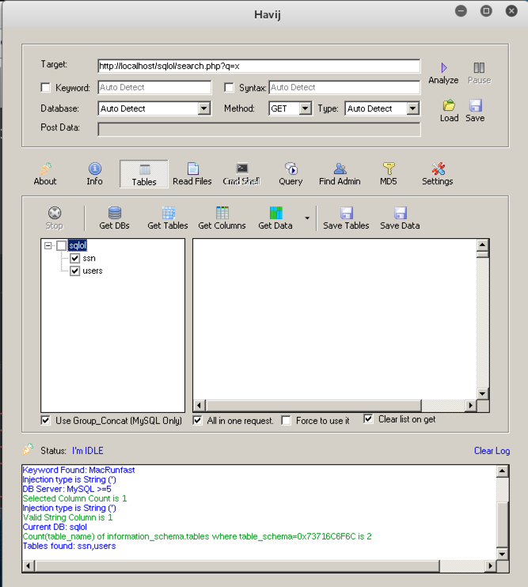The height and width of the screenshot is (587, 528).
Task: Toggle All in one request checkbox
Action: pos(197,420)
